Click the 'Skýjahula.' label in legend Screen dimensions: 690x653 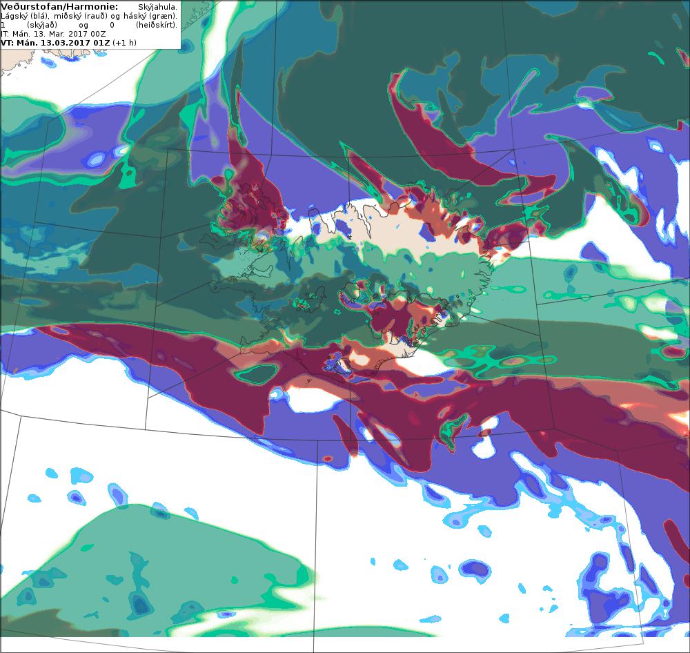(157, 7)
